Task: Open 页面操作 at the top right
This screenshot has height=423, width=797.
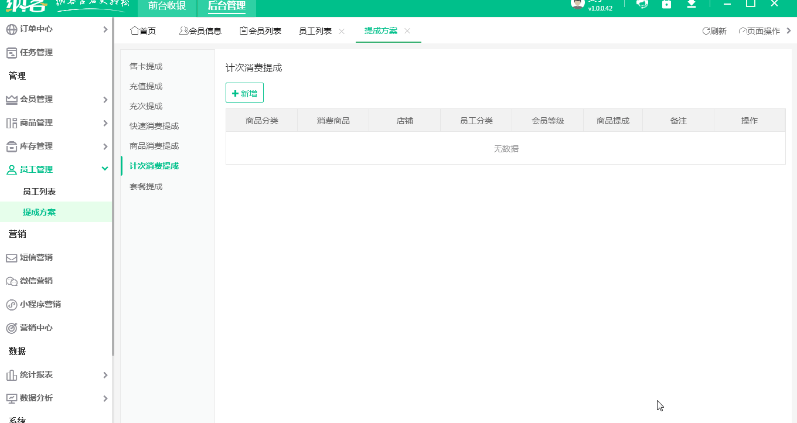Action: 759,30
